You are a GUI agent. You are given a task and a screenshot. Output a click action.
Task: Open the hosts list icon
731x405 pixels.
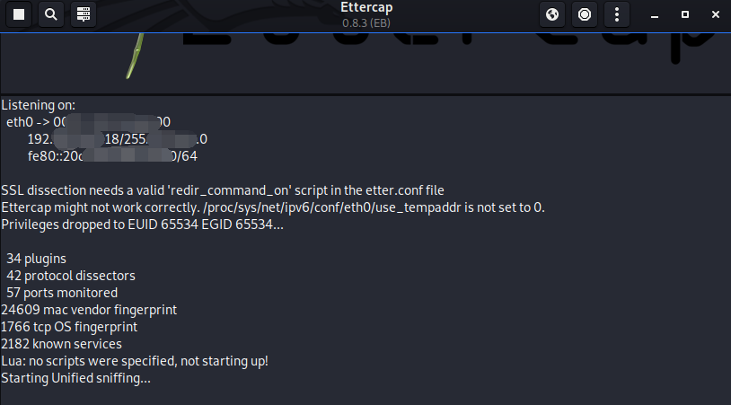point(84,14)
